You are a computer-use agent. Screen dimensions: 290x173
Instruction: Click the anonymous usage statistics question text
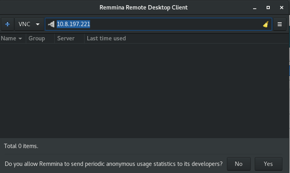[113, 164]
